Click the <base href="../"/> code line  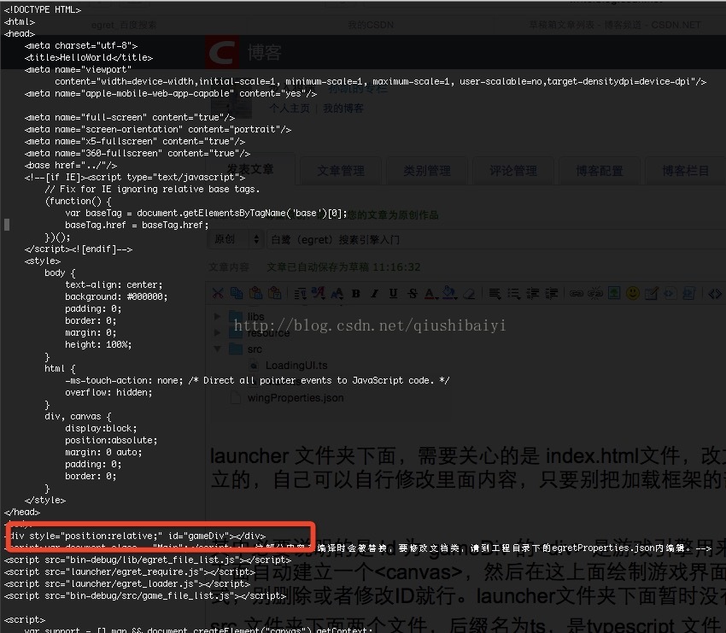click(71, 165)
